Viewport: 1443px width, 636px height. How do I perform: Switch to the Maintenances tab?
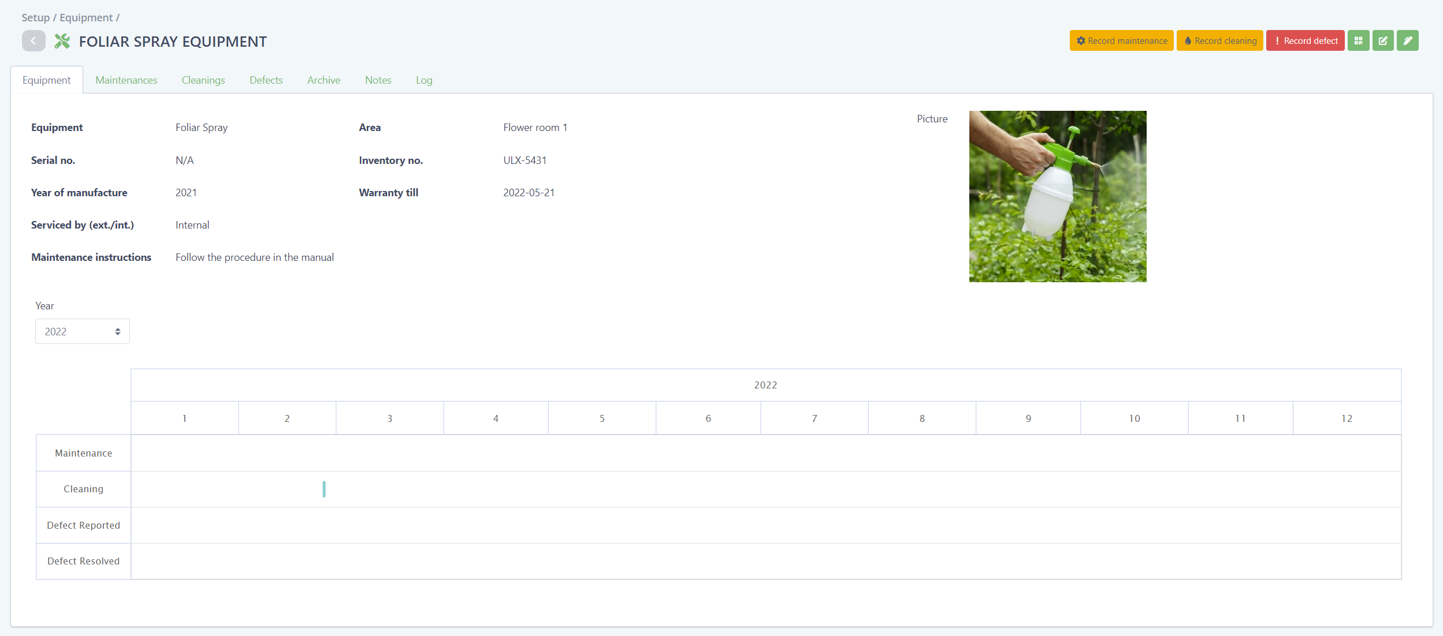pos(126,80)
